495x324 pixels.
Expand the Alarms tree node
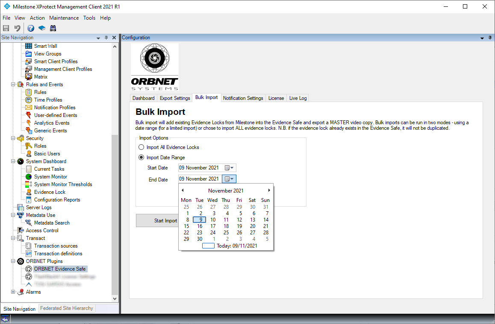coord(13,292)
